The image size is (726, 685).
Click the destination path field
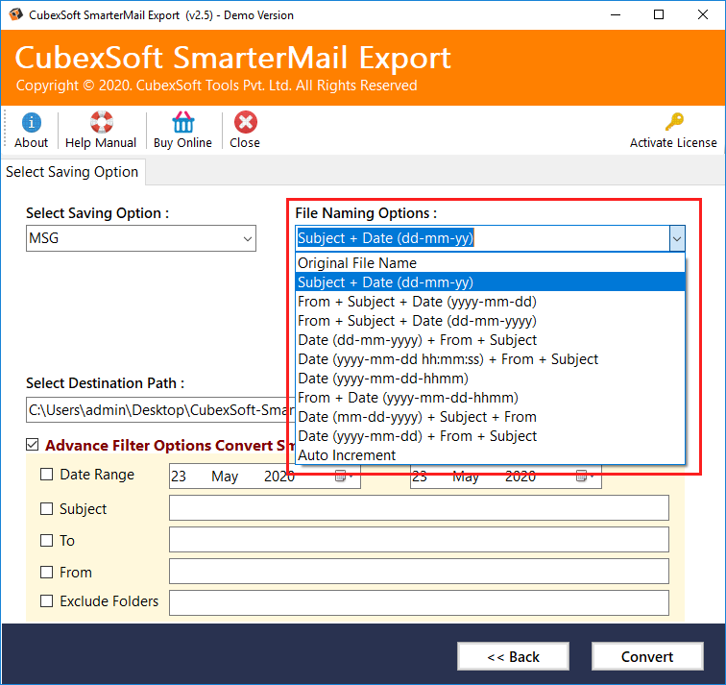(x=160, y=410)
